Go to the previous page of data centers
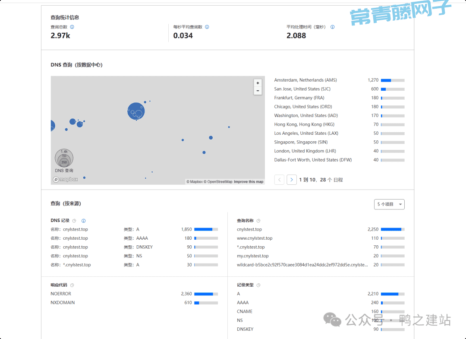466x339 pixels. (279, 180)
